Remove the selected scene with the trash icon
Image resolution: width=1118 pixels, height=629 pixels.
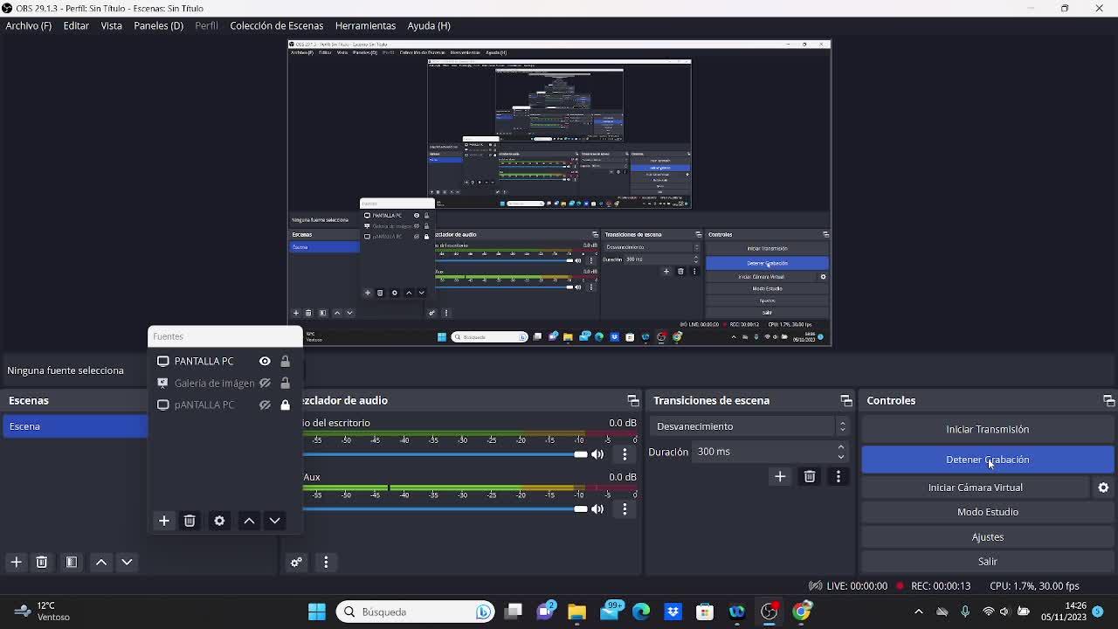point(41,562)
